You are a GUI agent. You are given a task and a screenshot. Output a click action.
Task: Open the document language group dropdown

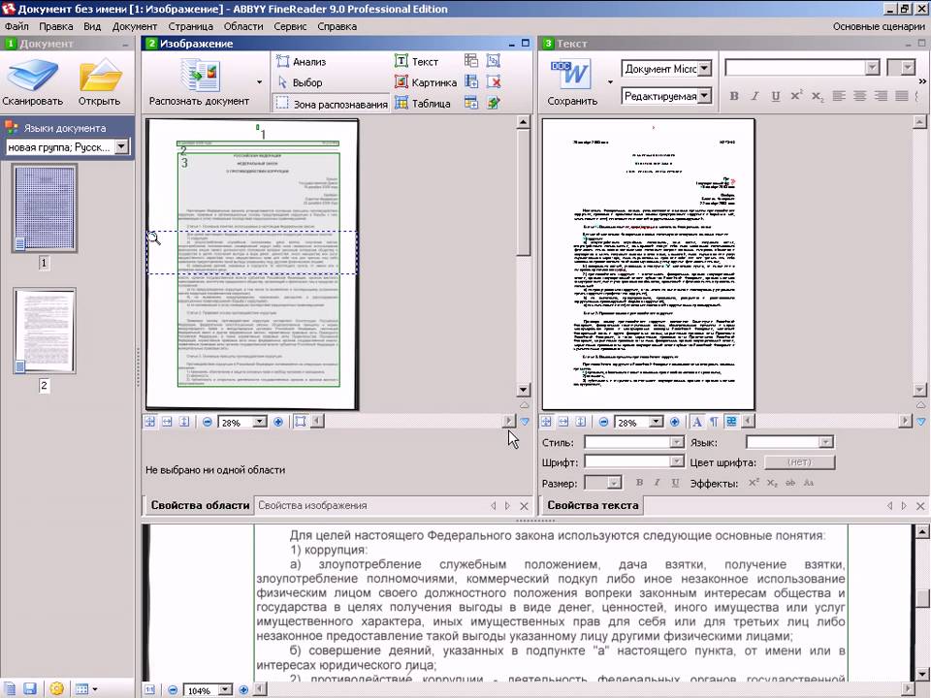[121, 146]
